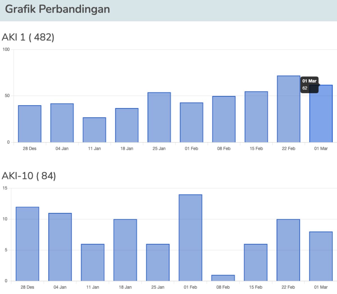The image size is (337, 294).
Task: Select the 18 Jan bar in AKI-10 chart
Action: pyautogui.click(x=125, y=250)
